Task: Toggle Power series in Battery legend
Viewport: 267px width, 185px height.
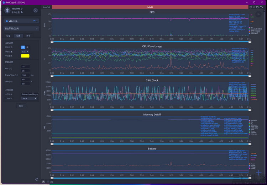Action: (252, 164)
